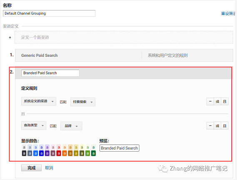Choose the dark green solid color swatch
Screen dimensions: 237x180
(x=94, y=153)
